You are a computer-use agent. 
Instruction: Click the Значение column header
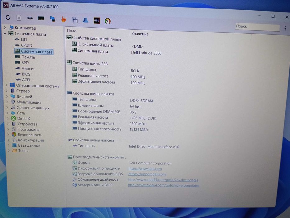(x=140, y=34)
